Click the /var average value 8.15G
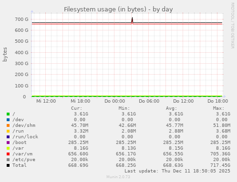237x182 pixels. point(176,148)
